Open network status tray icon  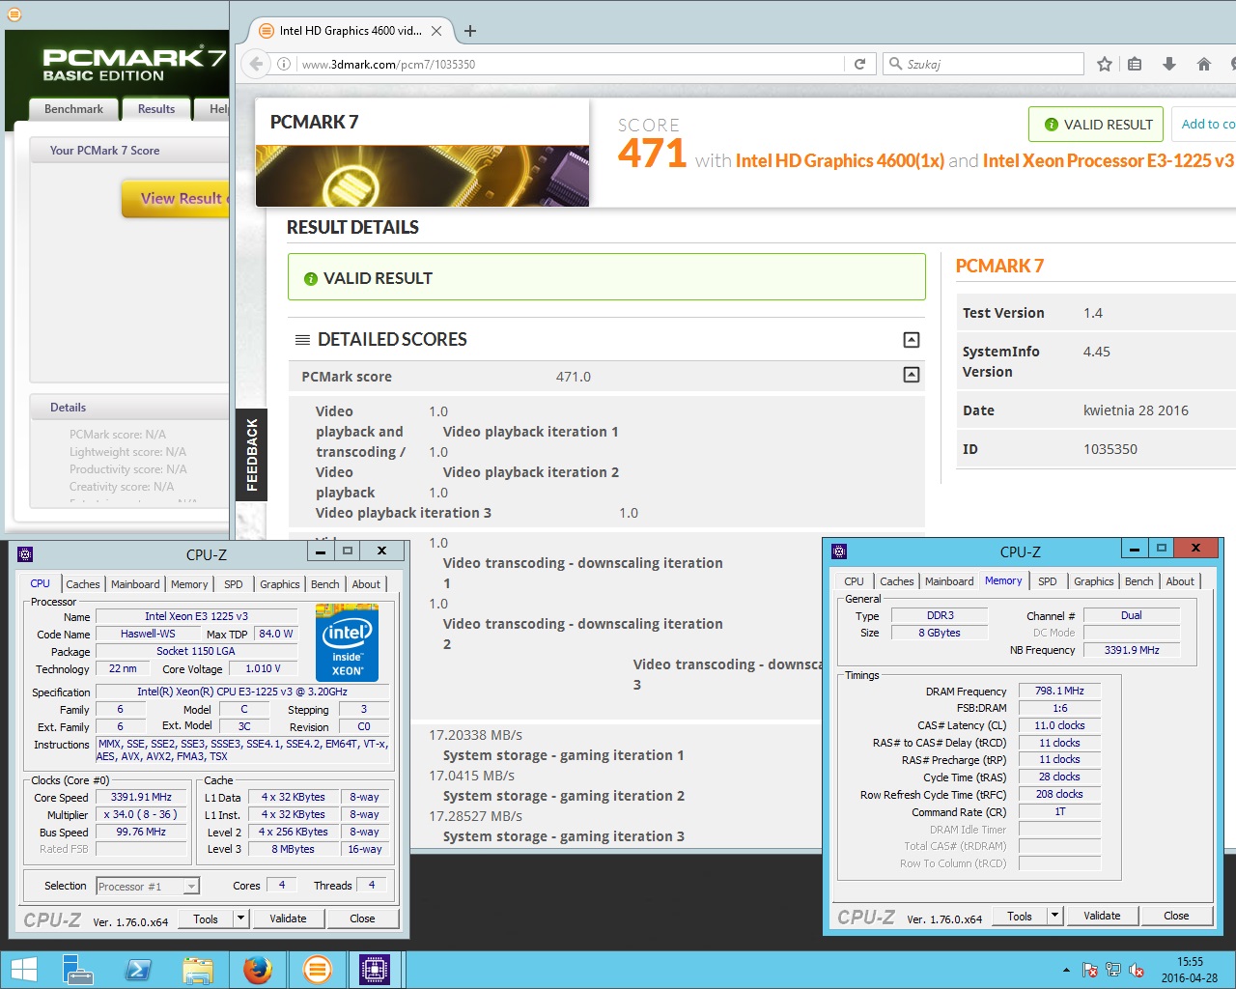point(1113,970)
